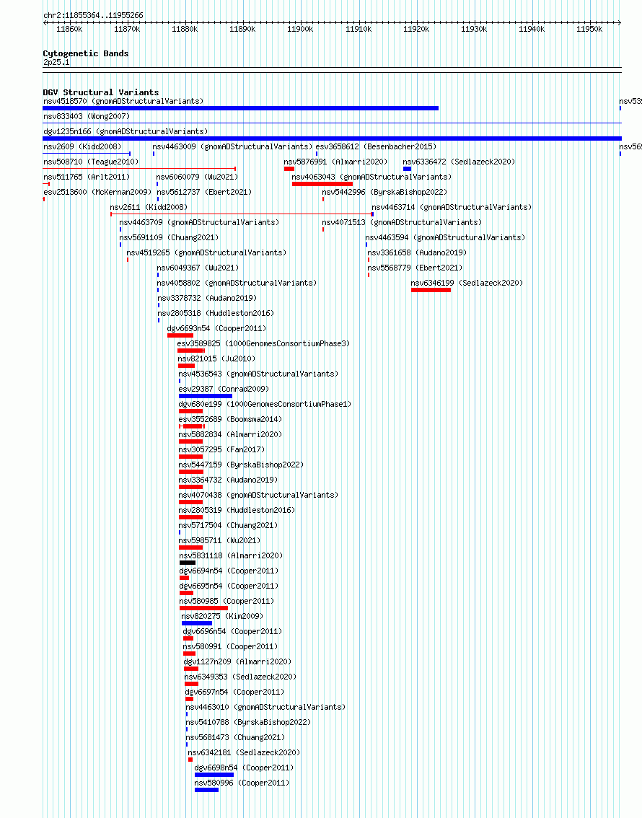Click nsv4463594 gnomAD variant label
This screenshot has height=818, width=642.
click(445, 237)
